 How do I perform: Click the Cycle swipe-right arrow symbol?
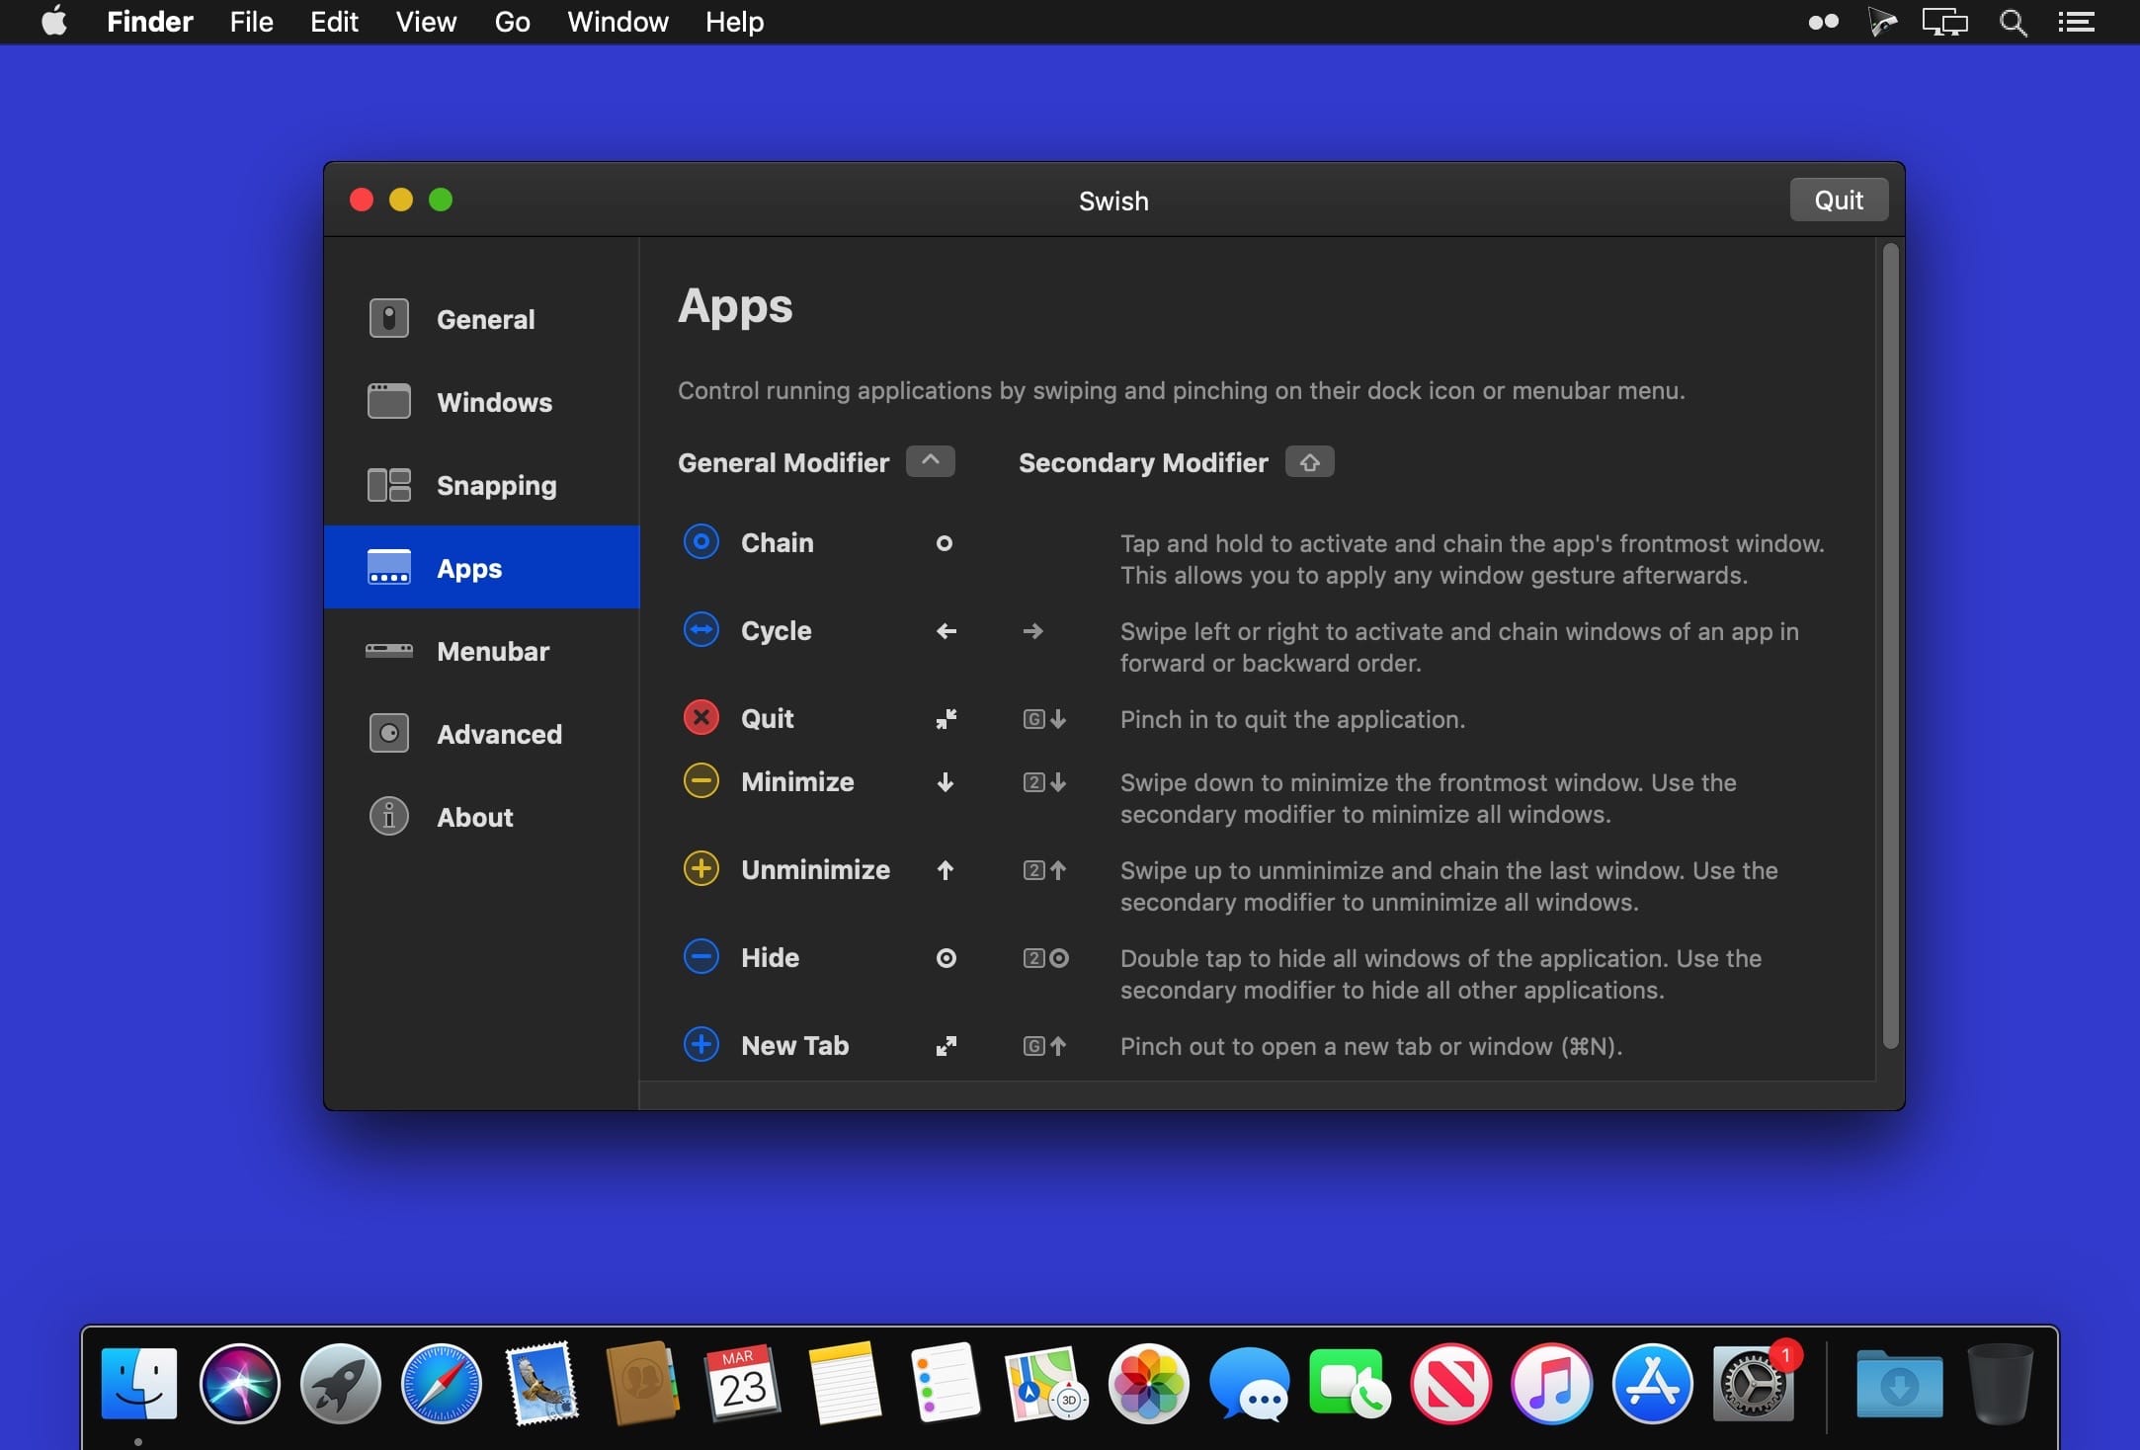1033,631
